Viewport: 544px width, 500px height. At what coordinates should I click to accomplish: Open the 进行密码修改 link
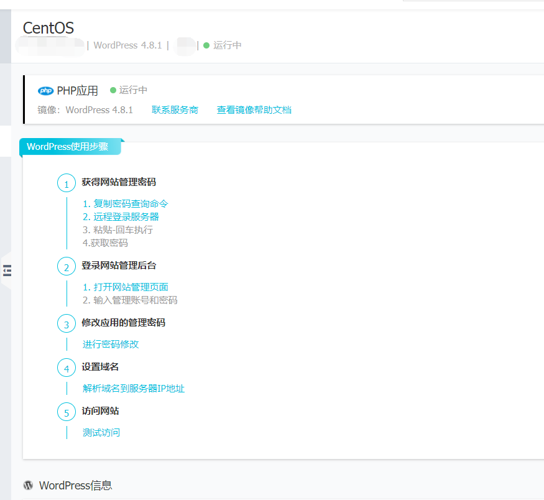[x=111, y=344]
